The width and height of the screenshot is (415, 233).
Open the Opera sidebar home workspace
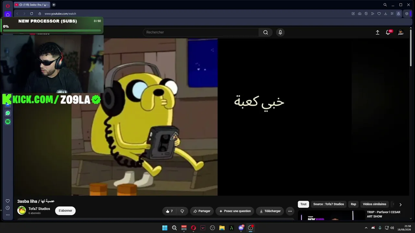[8, 15]
